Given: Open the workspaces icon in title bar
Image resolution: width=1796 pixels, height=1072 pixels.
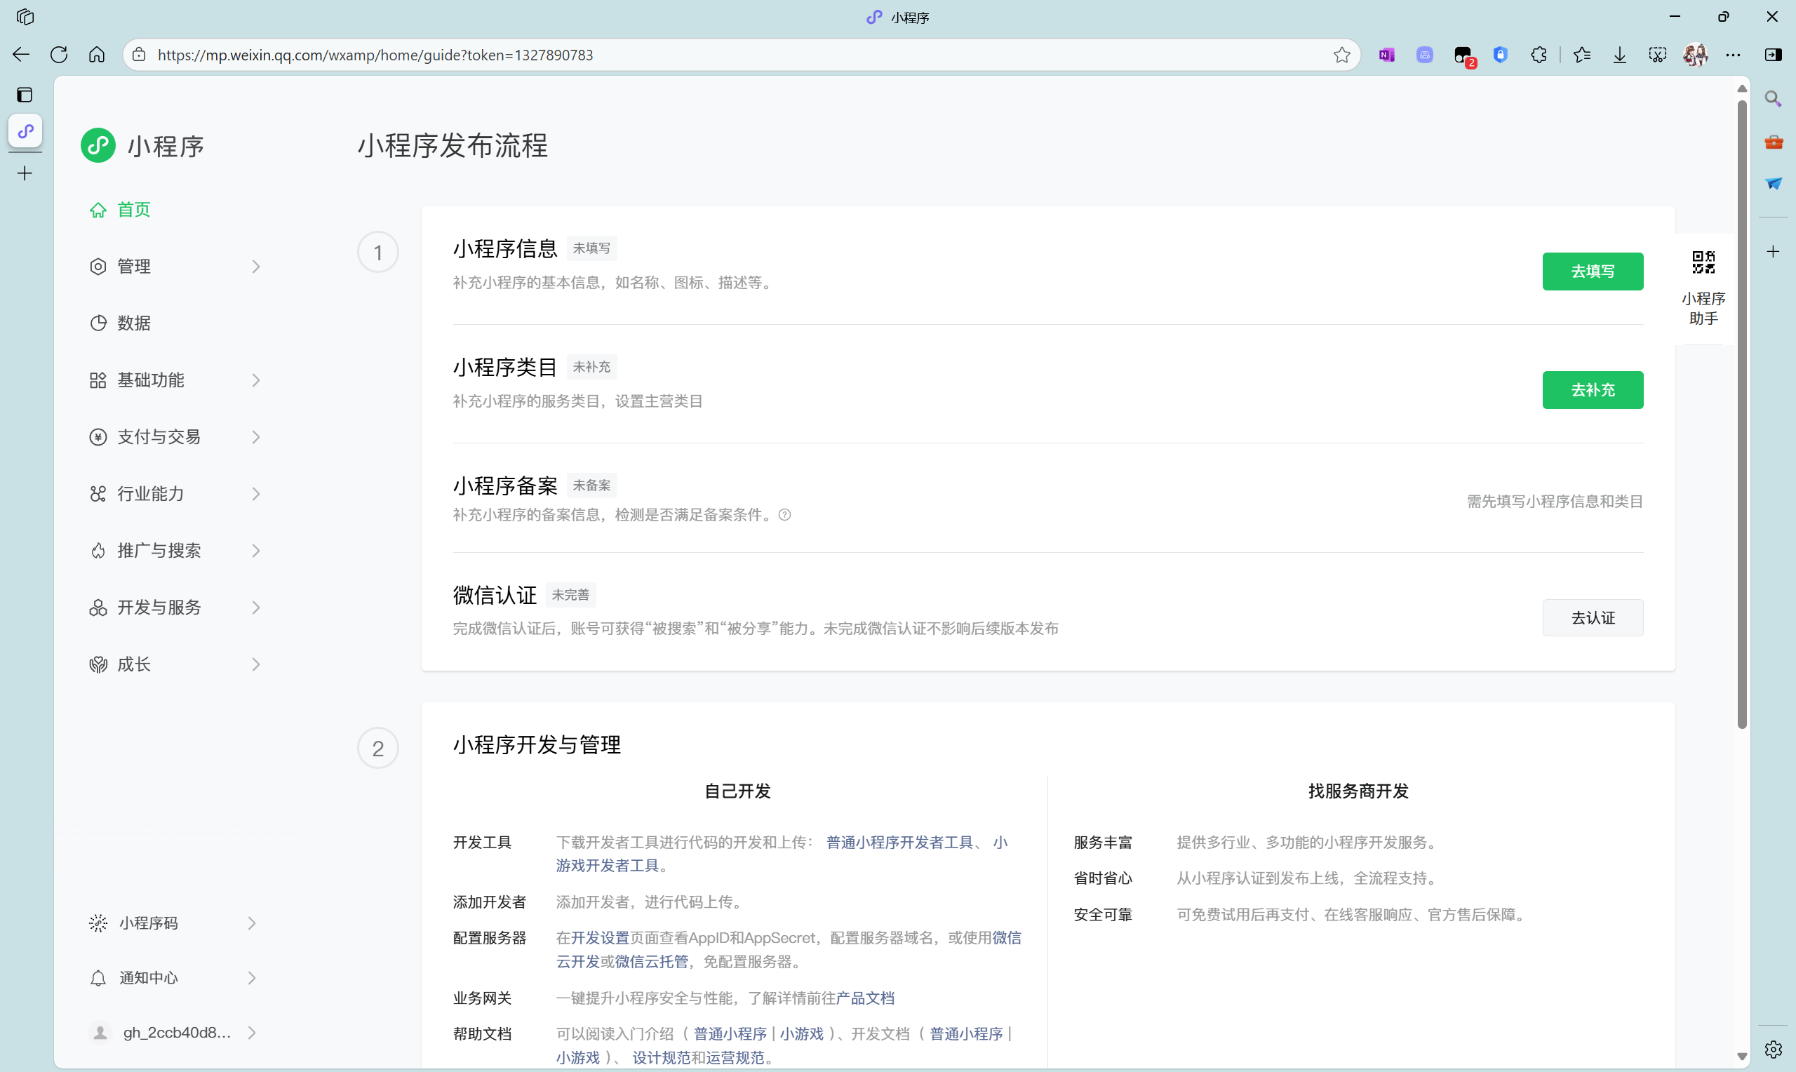Looking at the screenshot, I should coord(25,17).
